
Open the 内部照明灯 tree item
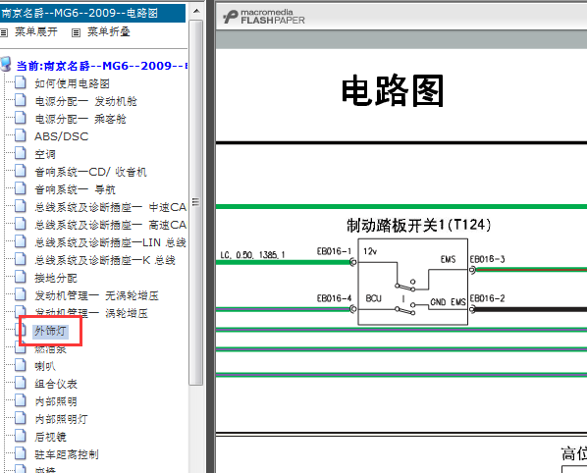[x=61, y=419]
